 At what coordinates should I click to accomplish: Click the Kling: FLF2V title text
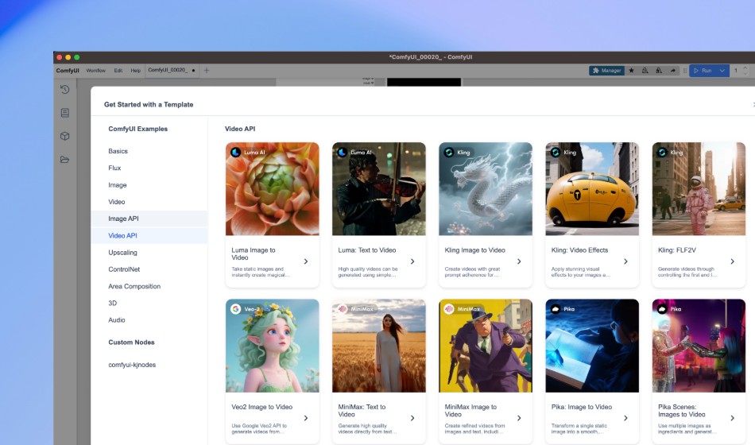[677, 250]
